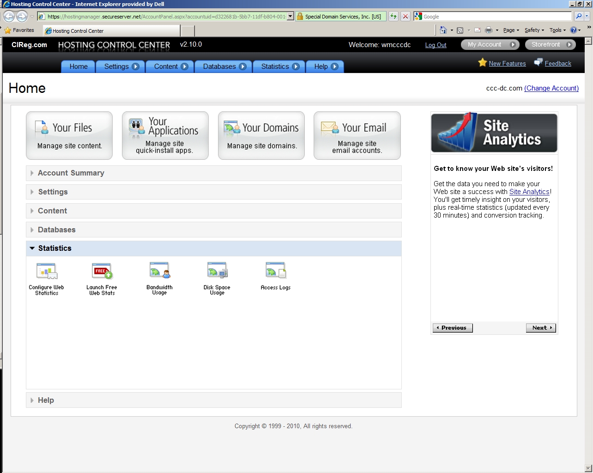
Task: Click the Log Out link
Action: [x=436, y=45]
